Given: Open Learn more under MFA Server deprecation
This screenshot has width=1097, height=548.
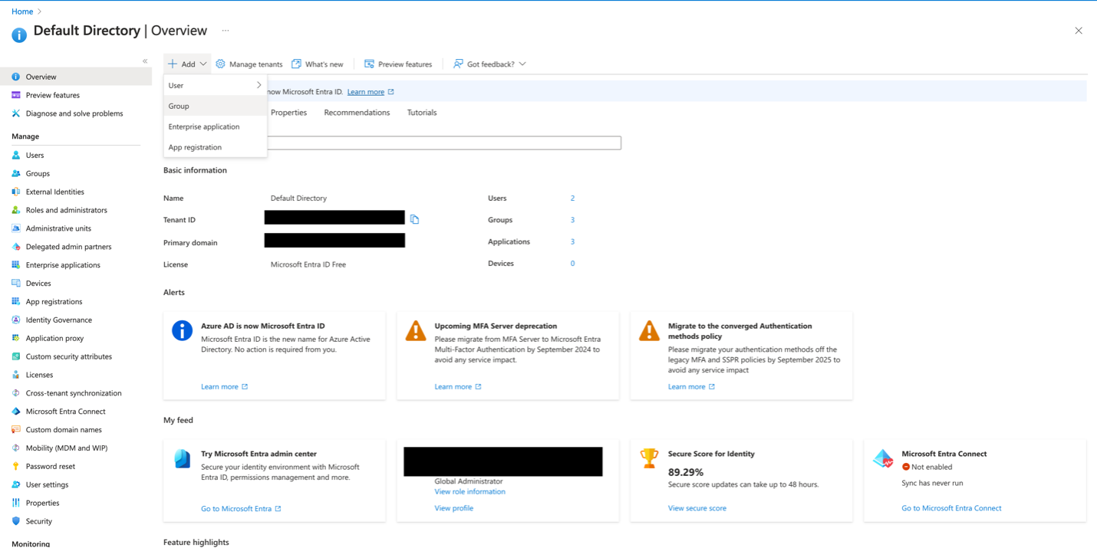Looking at the screenshot, I should point(458,386).
